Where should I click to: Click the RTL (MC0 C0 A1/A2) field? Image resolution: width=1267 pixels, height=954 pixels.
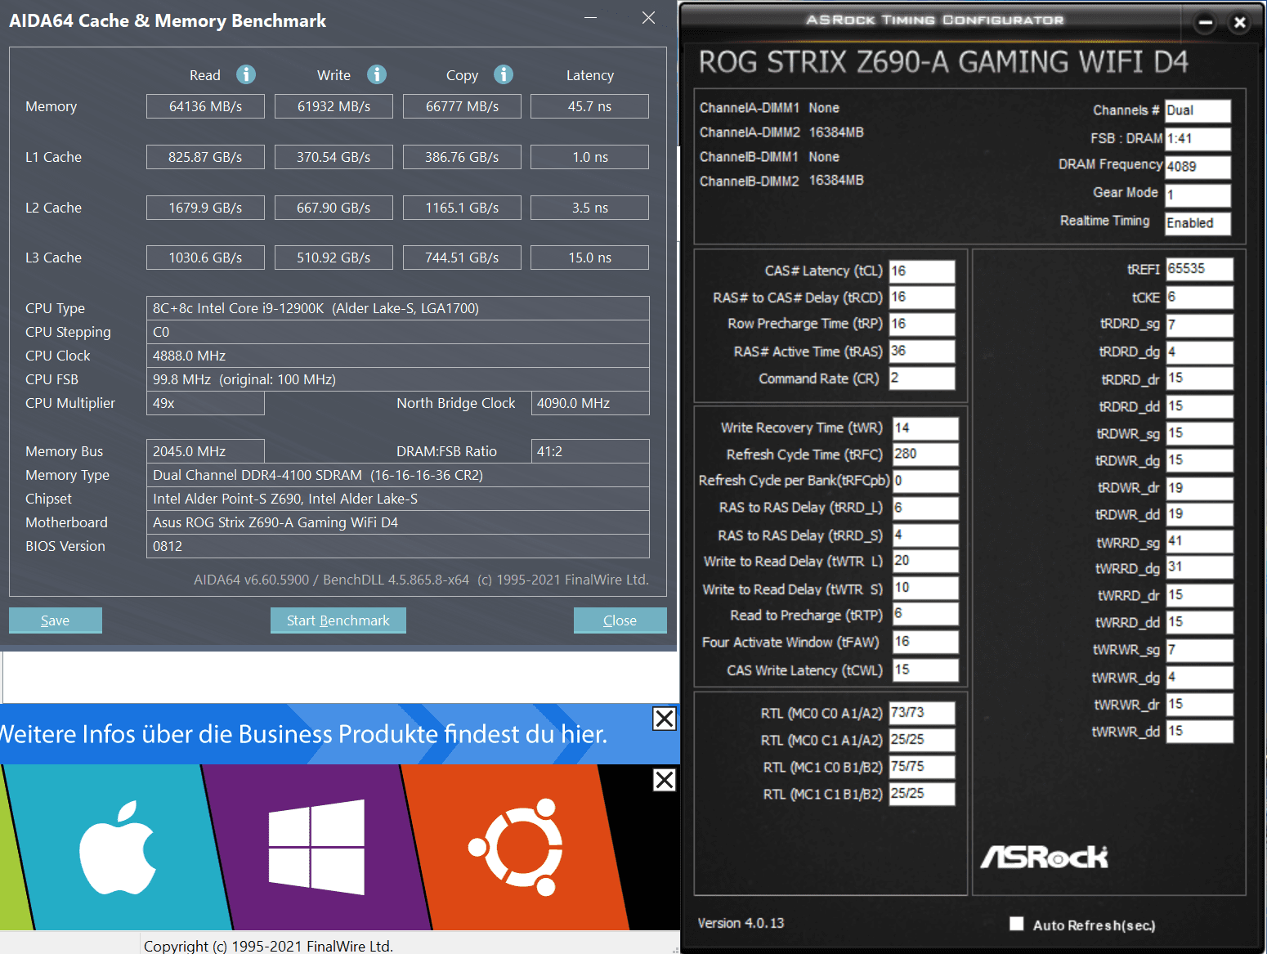922,714
